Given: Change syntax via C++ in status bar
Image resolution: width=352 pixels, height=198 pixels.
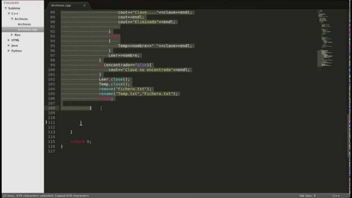Looking at the screenshot, I should click(336, 196).
